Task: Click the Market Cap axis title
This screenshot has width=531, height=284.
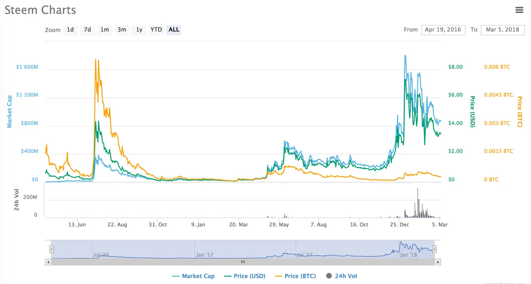Action: point(9,112)
